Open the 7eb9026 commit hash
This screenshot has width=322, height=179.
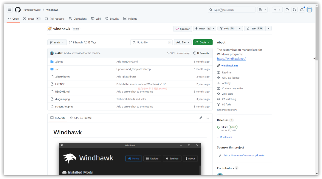click(171, 53)
